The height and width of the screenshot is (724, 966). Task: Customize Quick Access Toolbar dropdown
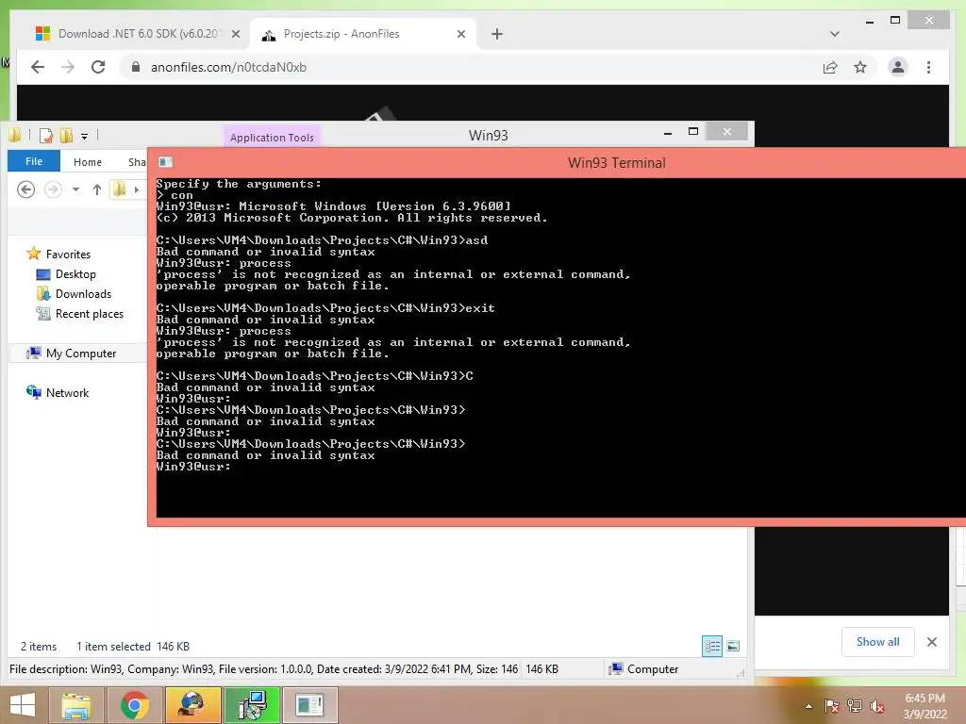pos(84,136)
